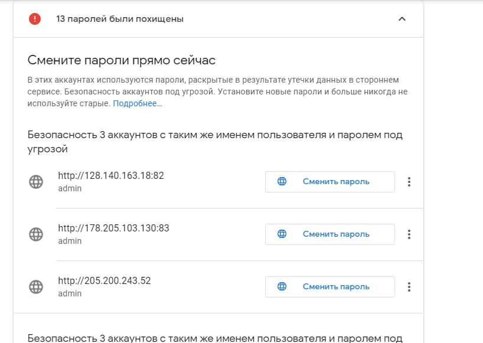Open more options menu for 205.200.243.52
Viewport: 483px width, 343px height.
409,287
